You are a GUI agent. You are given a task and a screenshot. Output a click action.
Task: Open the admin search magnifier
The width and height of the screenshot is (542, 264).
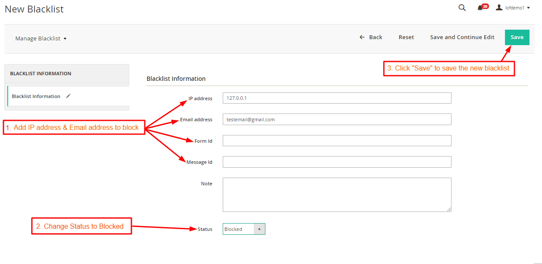tap(462, 8)
